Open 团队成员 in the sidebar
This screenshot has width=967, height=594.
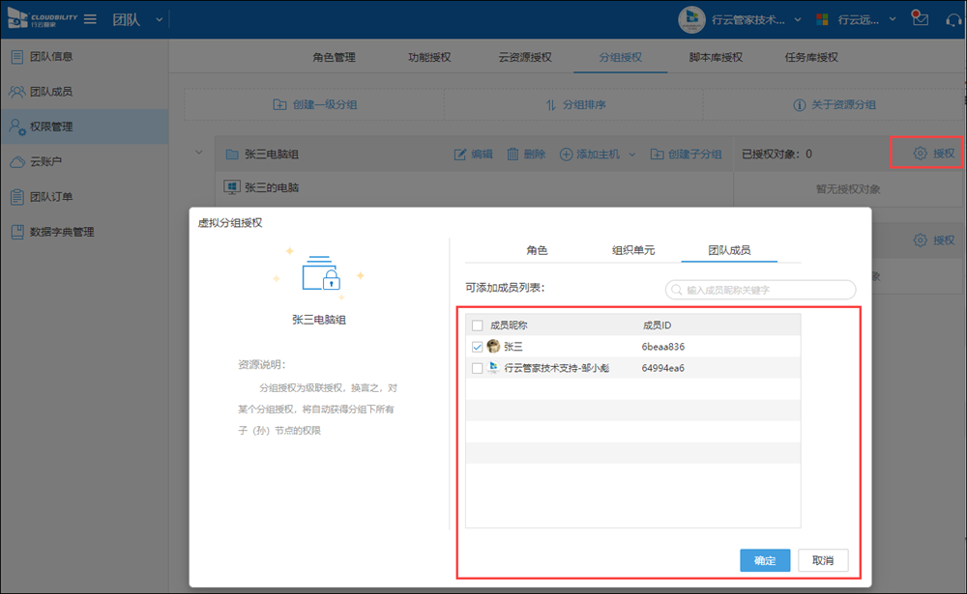(x=84, y=92)
